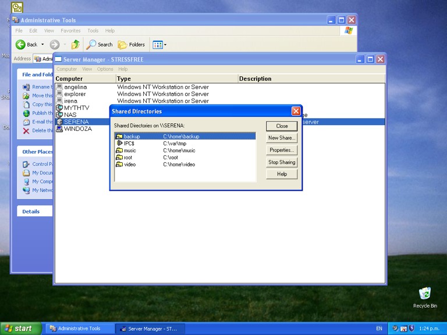The height and width of the screenshot is (335, 447).
Task: Click the Views icon in Administrative Tools toolbar
Action: click(158, 45)
